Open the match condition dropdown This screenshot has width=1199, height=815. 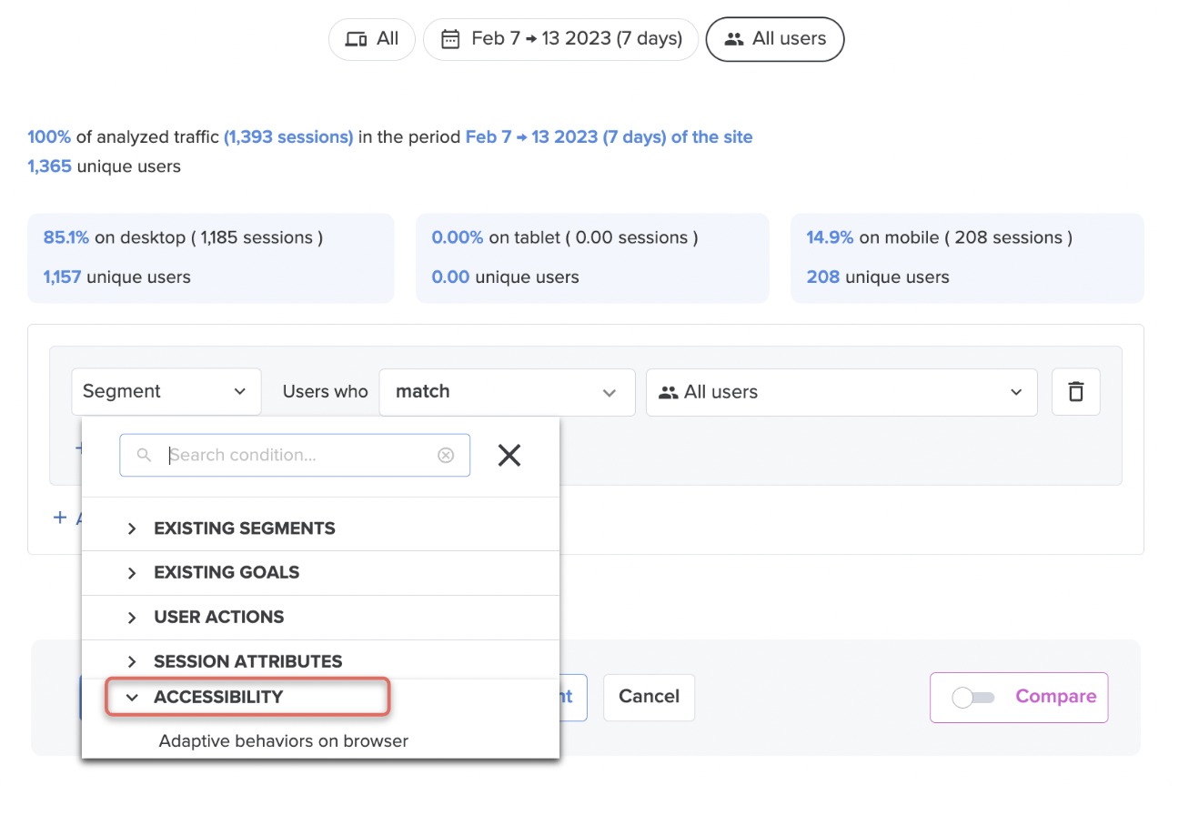507,392
